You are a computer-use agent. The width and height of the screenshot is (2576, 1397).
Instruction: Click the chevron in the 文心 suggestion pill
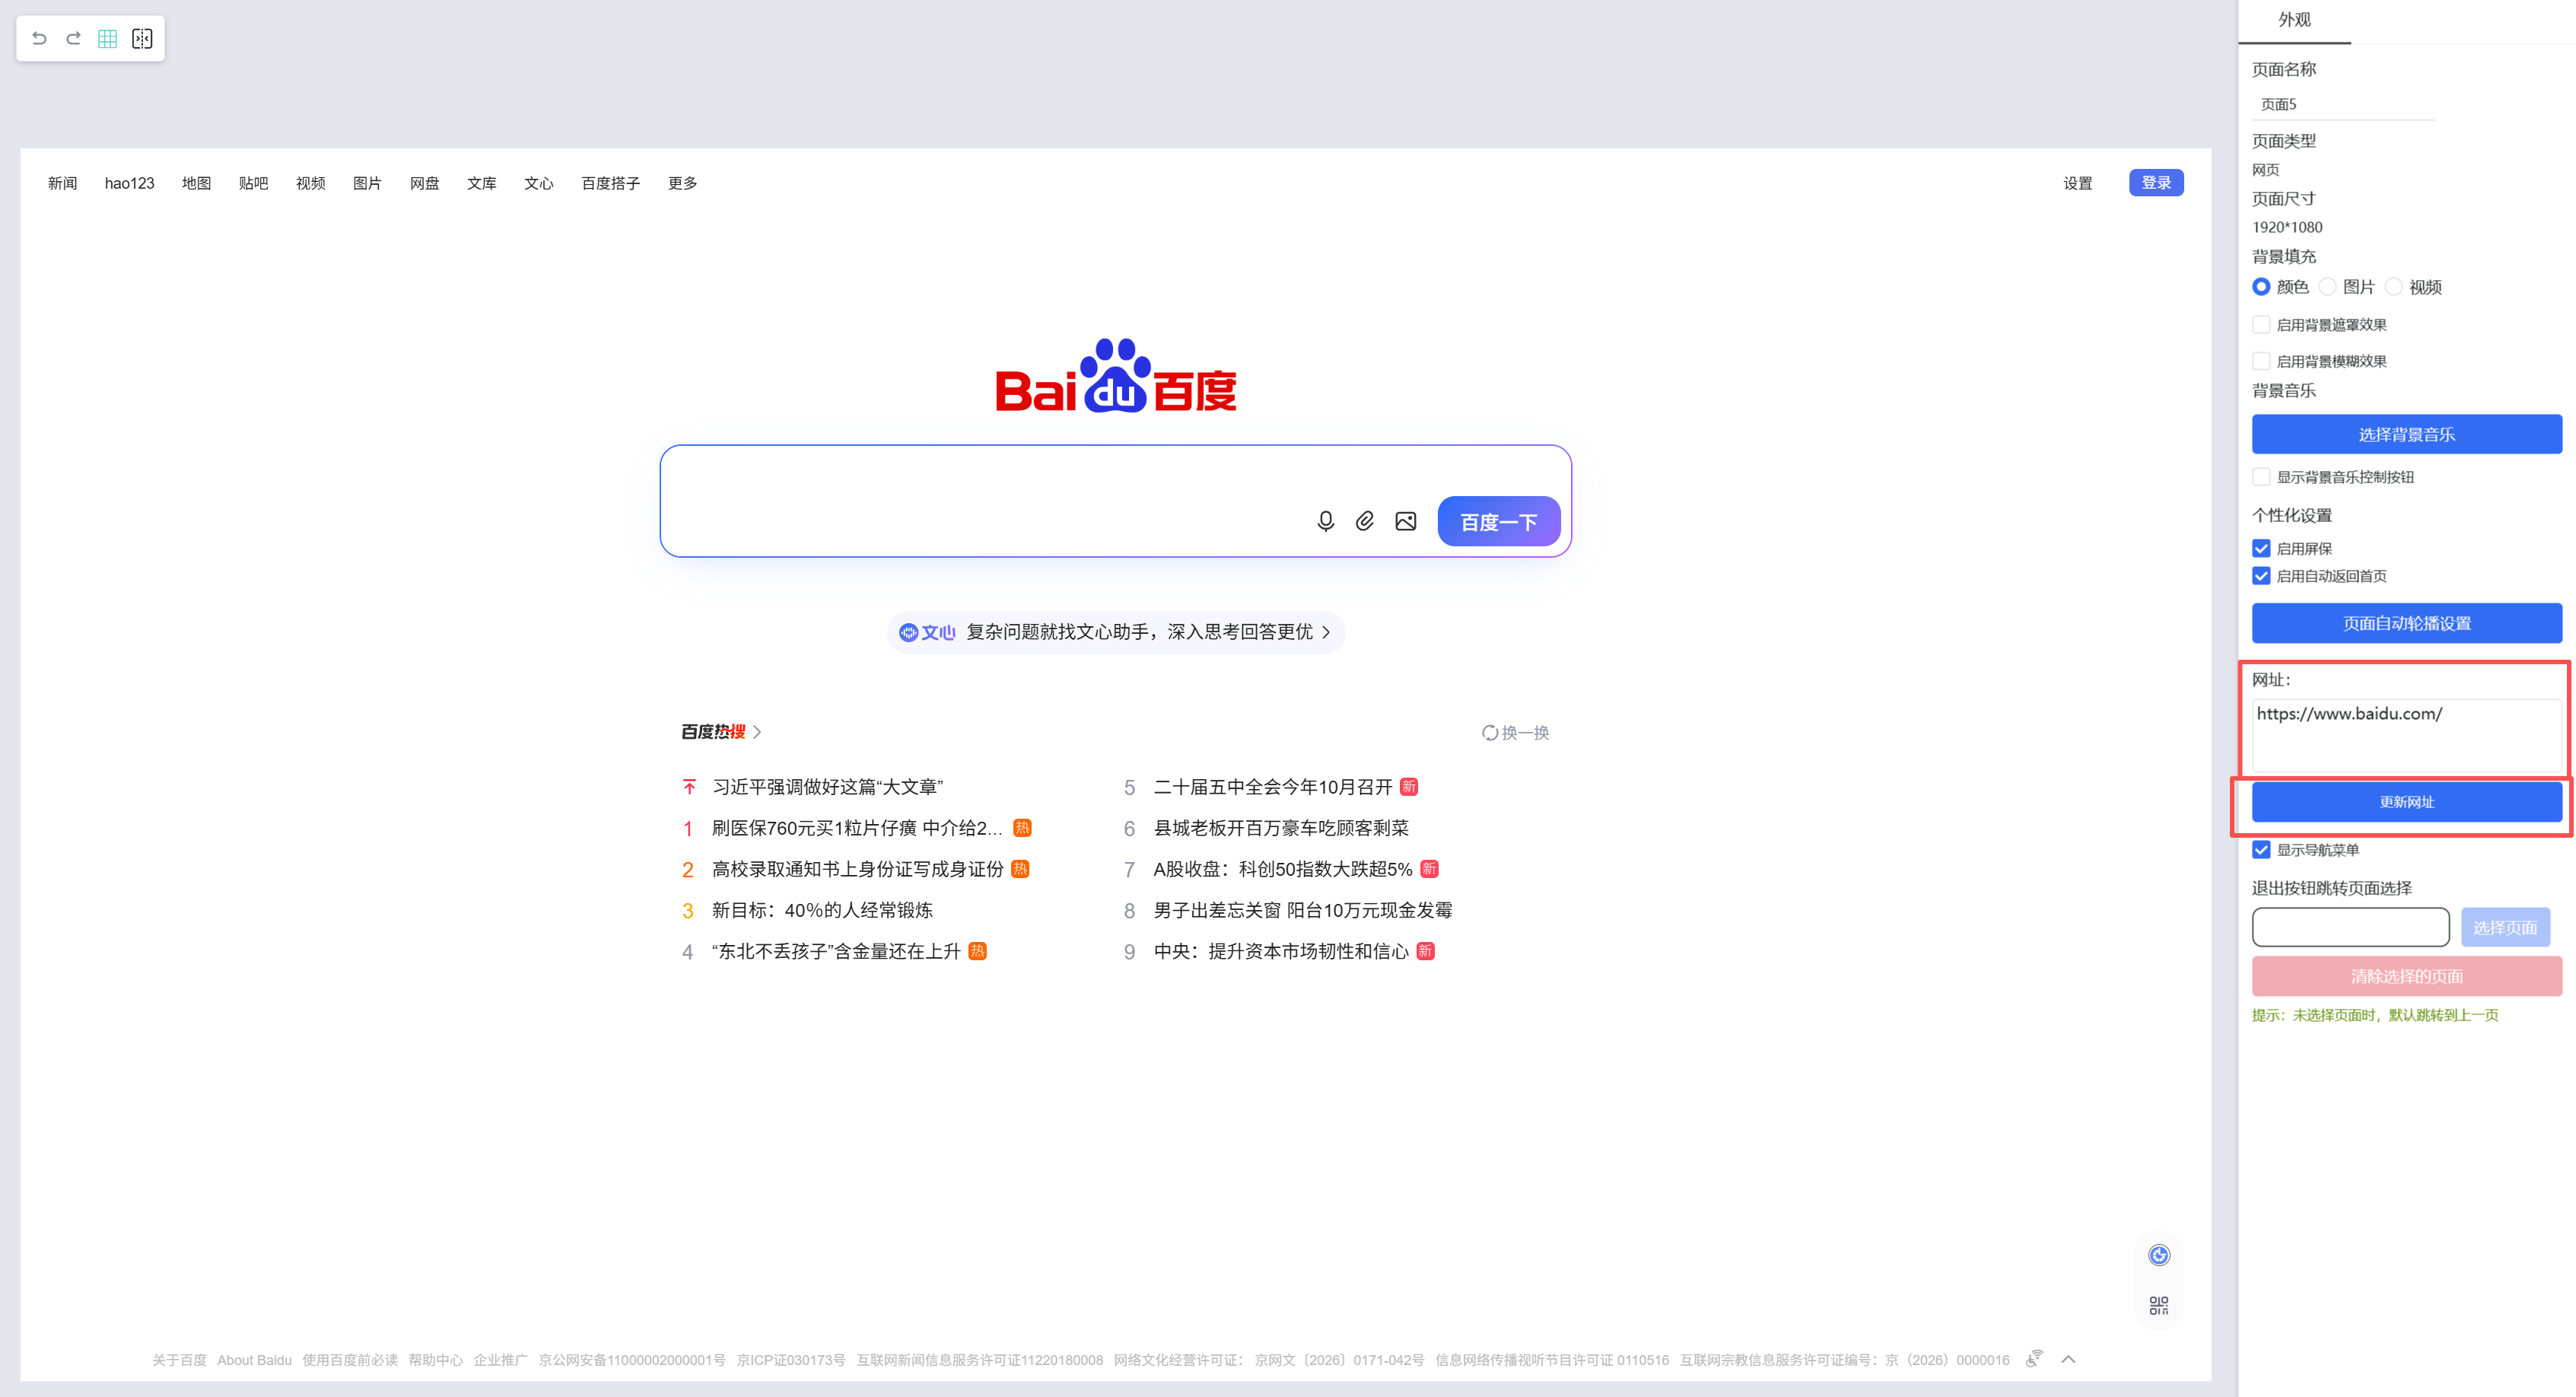tap(1326, 632)
